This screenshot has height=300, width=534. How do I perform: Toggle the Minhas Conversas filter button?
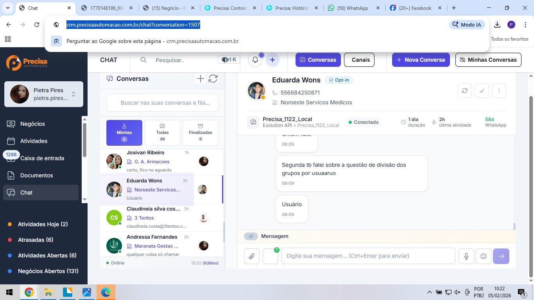[x=488, y=60]
